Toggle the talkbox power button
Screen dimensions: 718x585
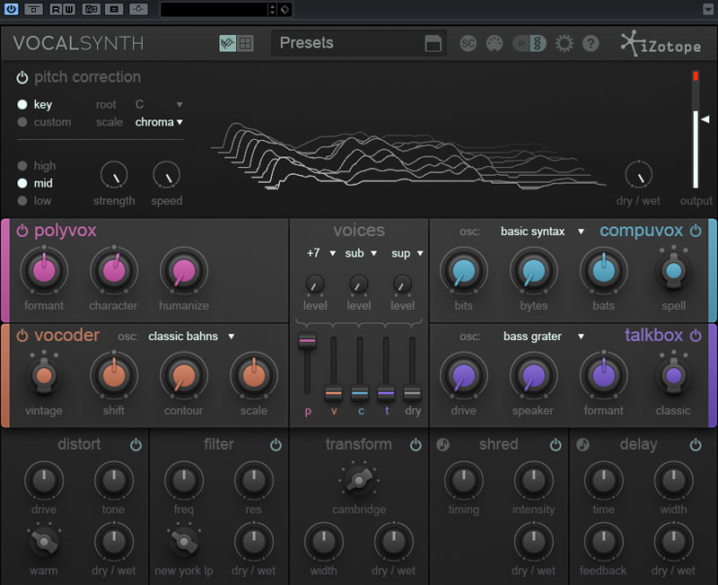(x=696, y=336)
